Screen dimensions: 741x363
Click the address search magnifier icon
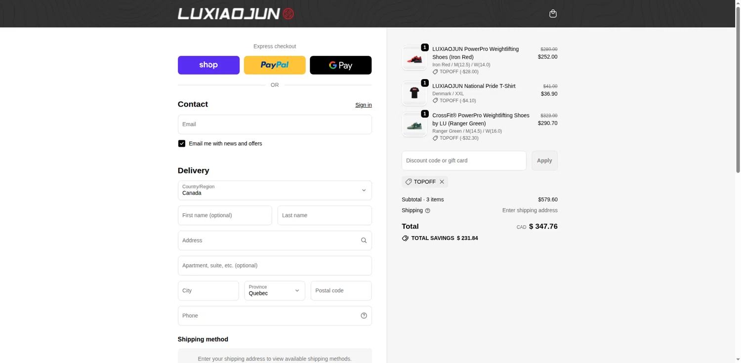pyautogui.click(x=364, y=241)
